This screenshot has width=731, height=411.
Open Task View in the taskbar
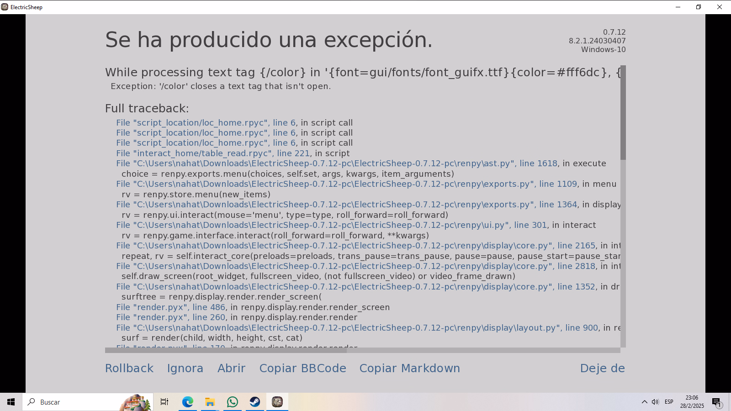tap(164, 402)
